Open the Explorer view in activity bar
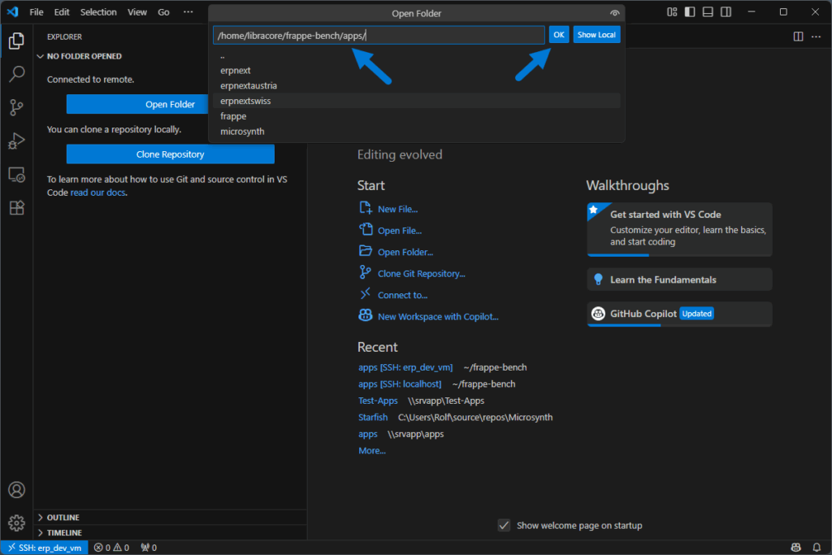832x555 pixels. coord(16,41)
